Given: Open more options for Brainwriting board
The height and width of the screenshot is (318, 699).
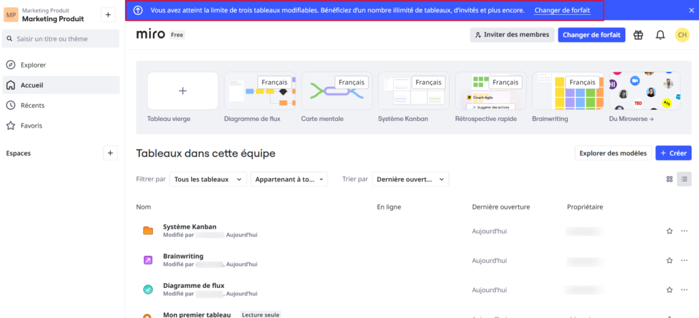Looking at the screenshot, I should (684, 261).
